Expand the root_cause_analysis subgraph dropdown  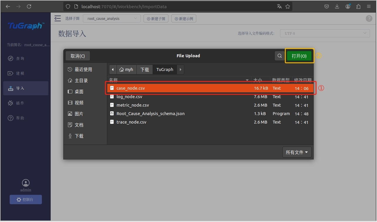click(x=112, y=19)
